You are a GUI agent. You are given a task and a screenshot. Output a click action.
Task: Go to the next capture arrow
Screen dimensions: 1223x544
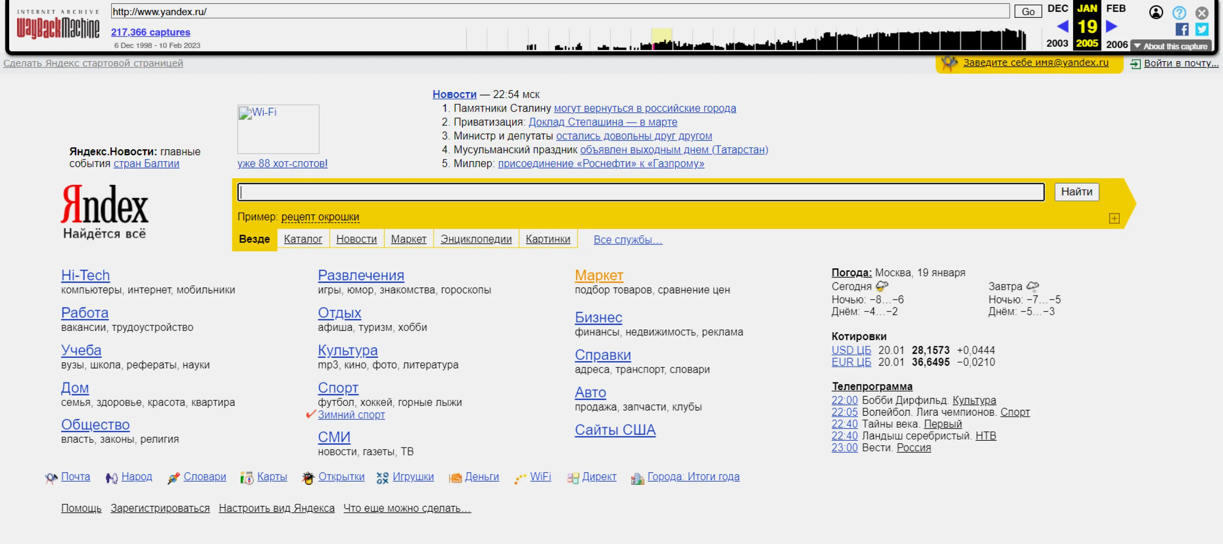pos(1111,26)
